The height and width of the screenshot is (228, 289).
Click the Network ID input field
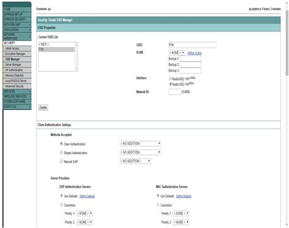[x=174, y=92]
